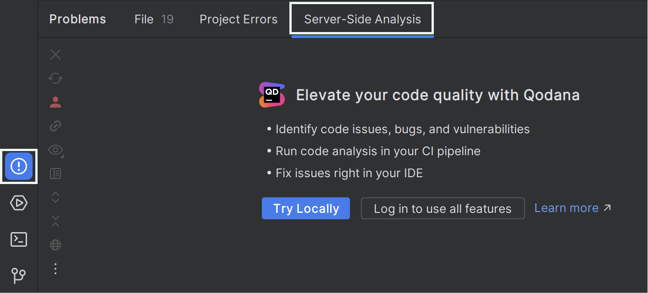Screen dimensions: 648x293
Task: Open the File tab showing 19 problems
Action: 154,19
